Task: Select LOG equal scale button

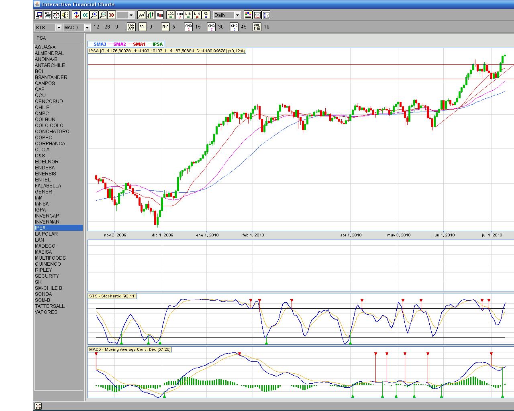Action: click(171, 15)
